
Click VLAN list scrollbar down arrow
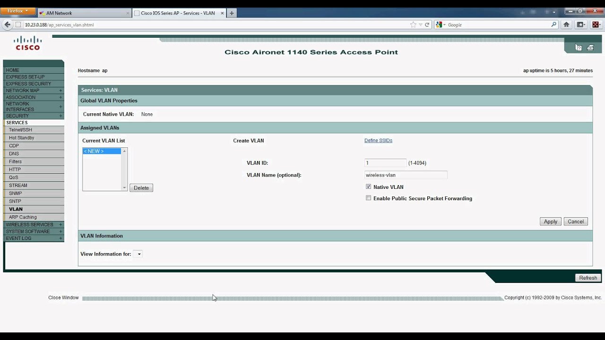coord(125,188)
